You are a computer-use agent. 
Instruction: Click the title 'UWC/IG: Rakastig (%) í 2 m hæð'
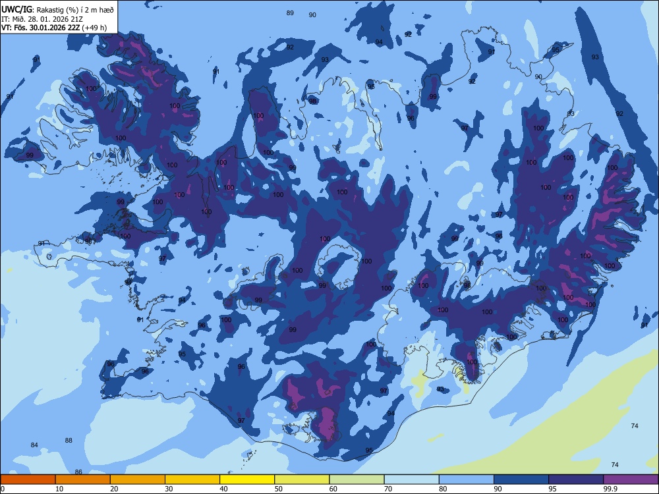tap(57, 10)
